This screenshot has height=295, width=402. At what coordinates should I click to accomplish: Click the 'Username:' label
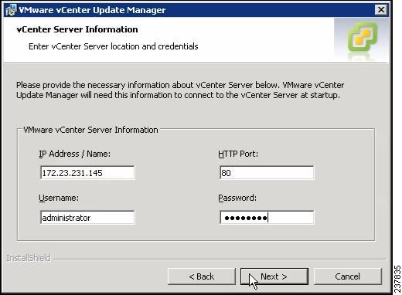(x=59, y=198)
